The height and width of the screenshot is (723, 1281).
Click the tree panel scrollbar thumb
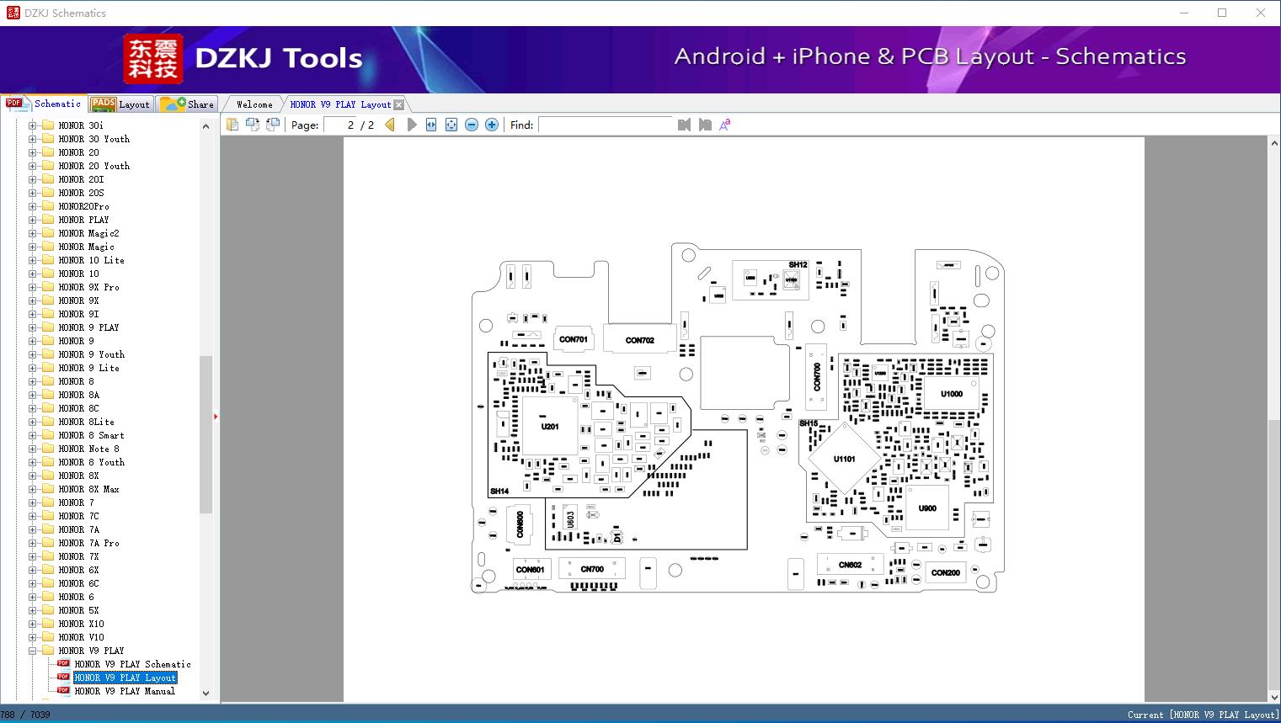tap(205, 434)
